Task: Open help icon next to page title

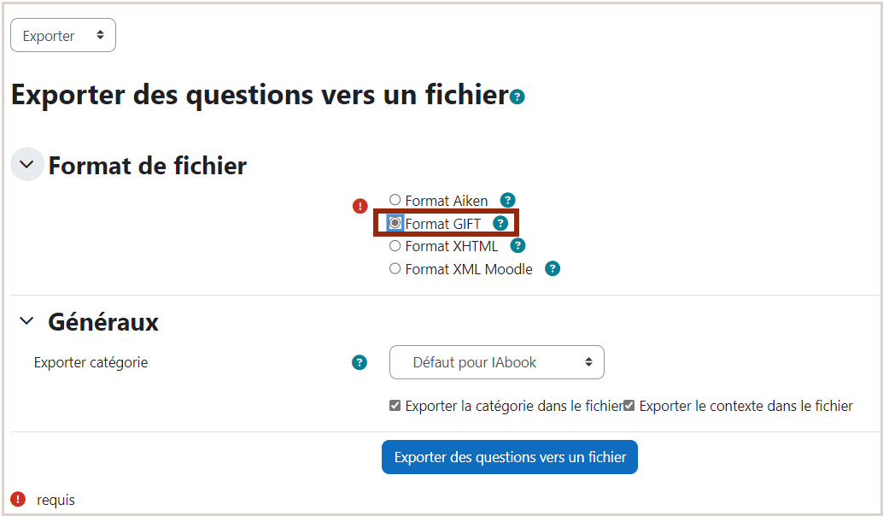Action: click(517, 97)
